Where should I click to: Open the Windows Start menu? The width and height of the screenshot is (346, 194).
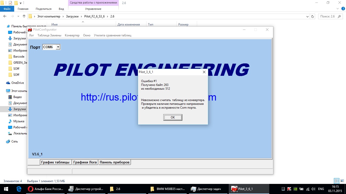pos(6,189)
